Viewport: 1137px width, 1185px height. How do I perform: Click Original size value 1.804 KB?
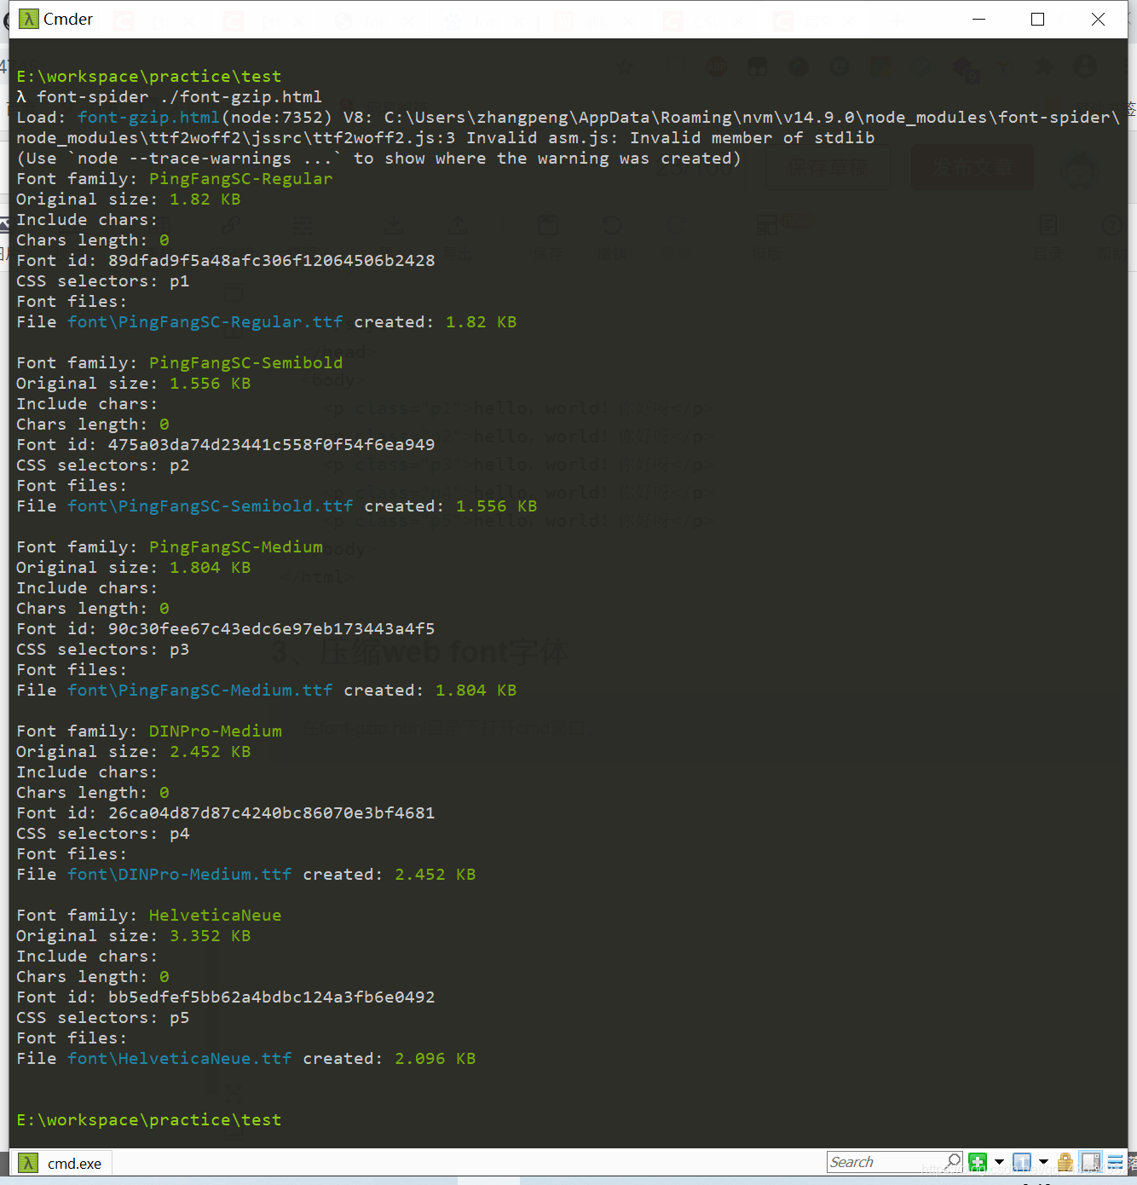210,567
